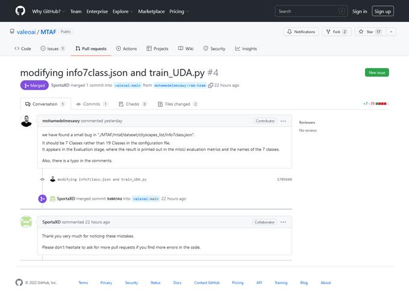Screen dimensions: 409x301
Task: Switch to the Pull requests tab
Action: tap(91, 49)
